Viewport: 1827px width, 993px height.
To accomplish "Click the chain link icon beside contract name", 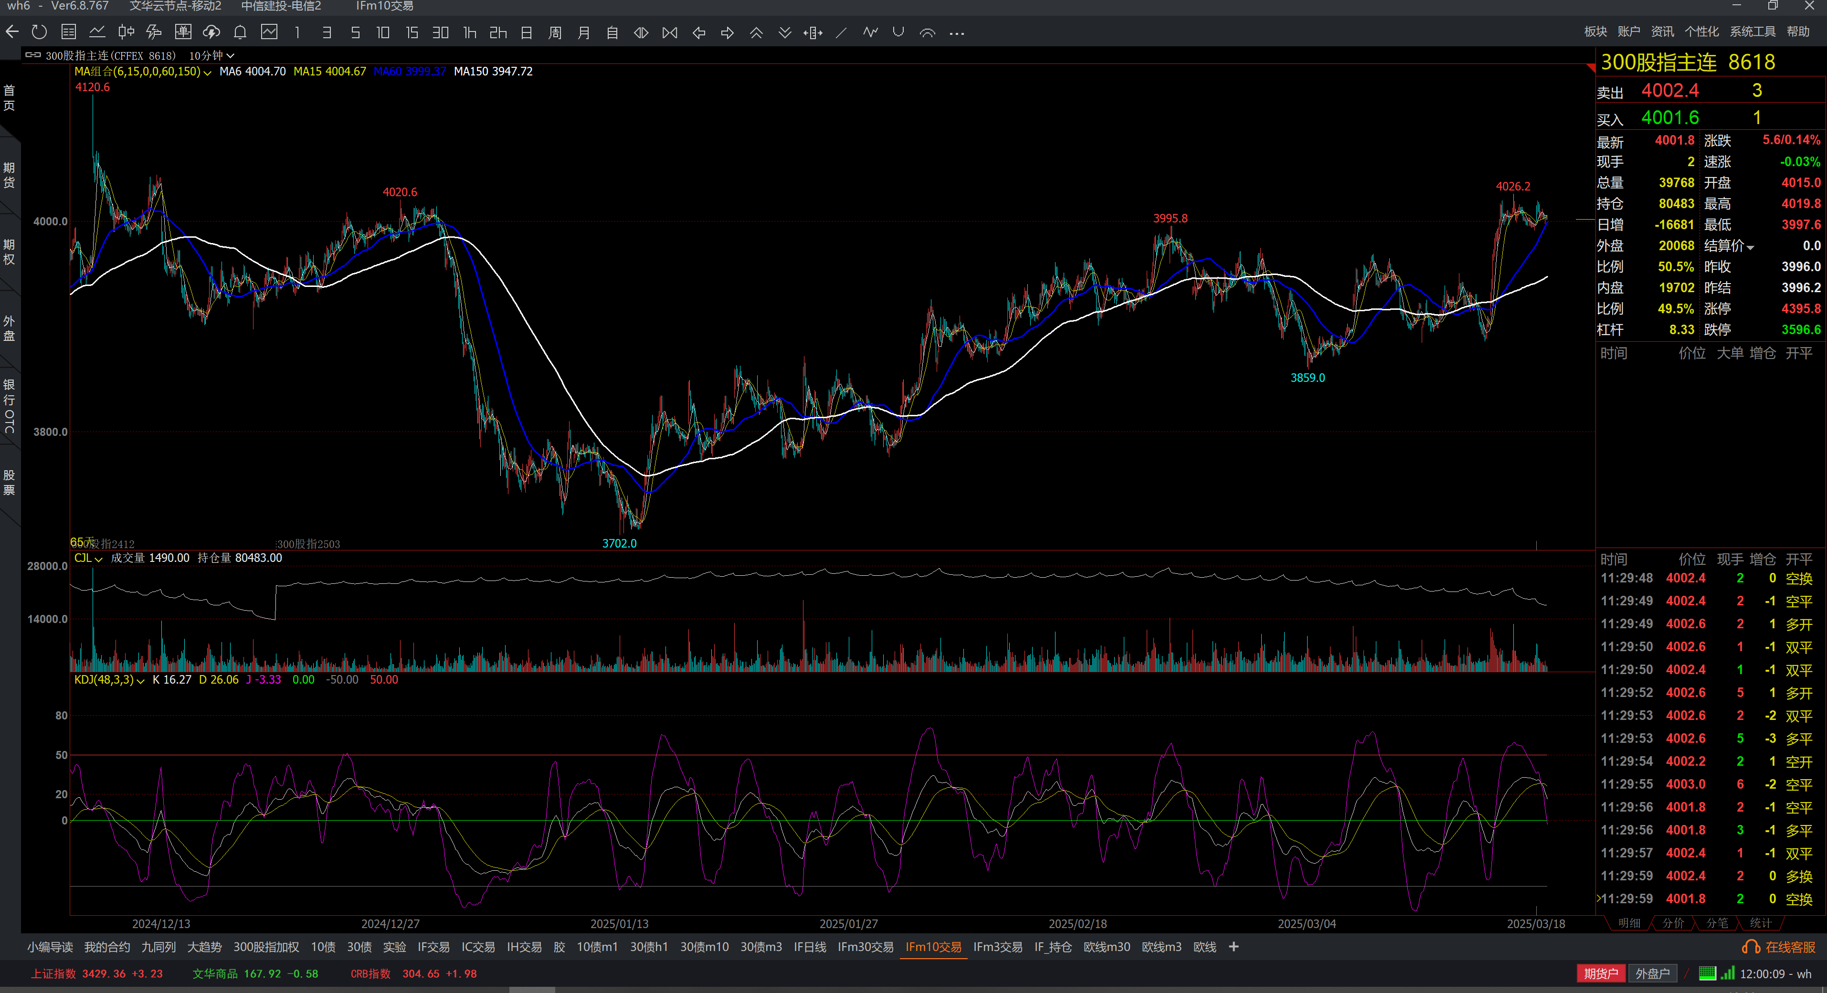I will click(x=32, y=54).
